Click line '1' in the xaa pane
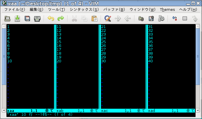202x119 pixels. [x=9, y=27]
